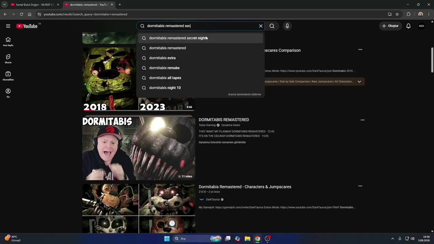434x244 pixels.
Task: Choose suggestion 'dormitabis all tapes'
Action: coord(200,78)
